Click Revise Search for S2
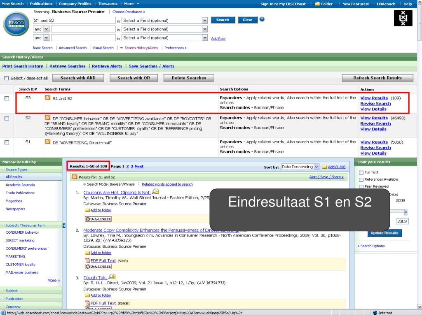The width and height of the screenshot is (422, 316). [375, 123]
